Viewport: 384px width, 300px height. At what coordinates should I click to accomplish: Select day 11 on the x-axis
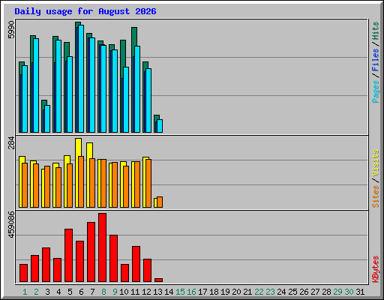coord(135,292)
